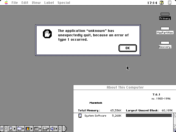
Task: Open the View menu
Action: [x=36, y=2]
